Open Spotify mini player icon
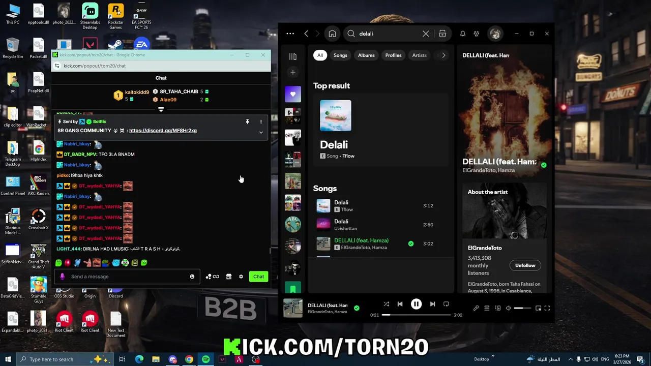 538,308
